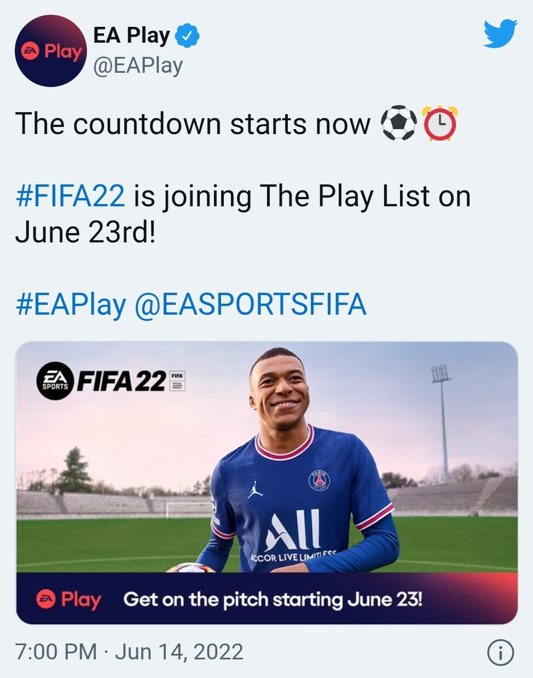Open the #FIFA22 hashtag
The image size is (533, 678).
pyautogui.click(x=71, y=196)
